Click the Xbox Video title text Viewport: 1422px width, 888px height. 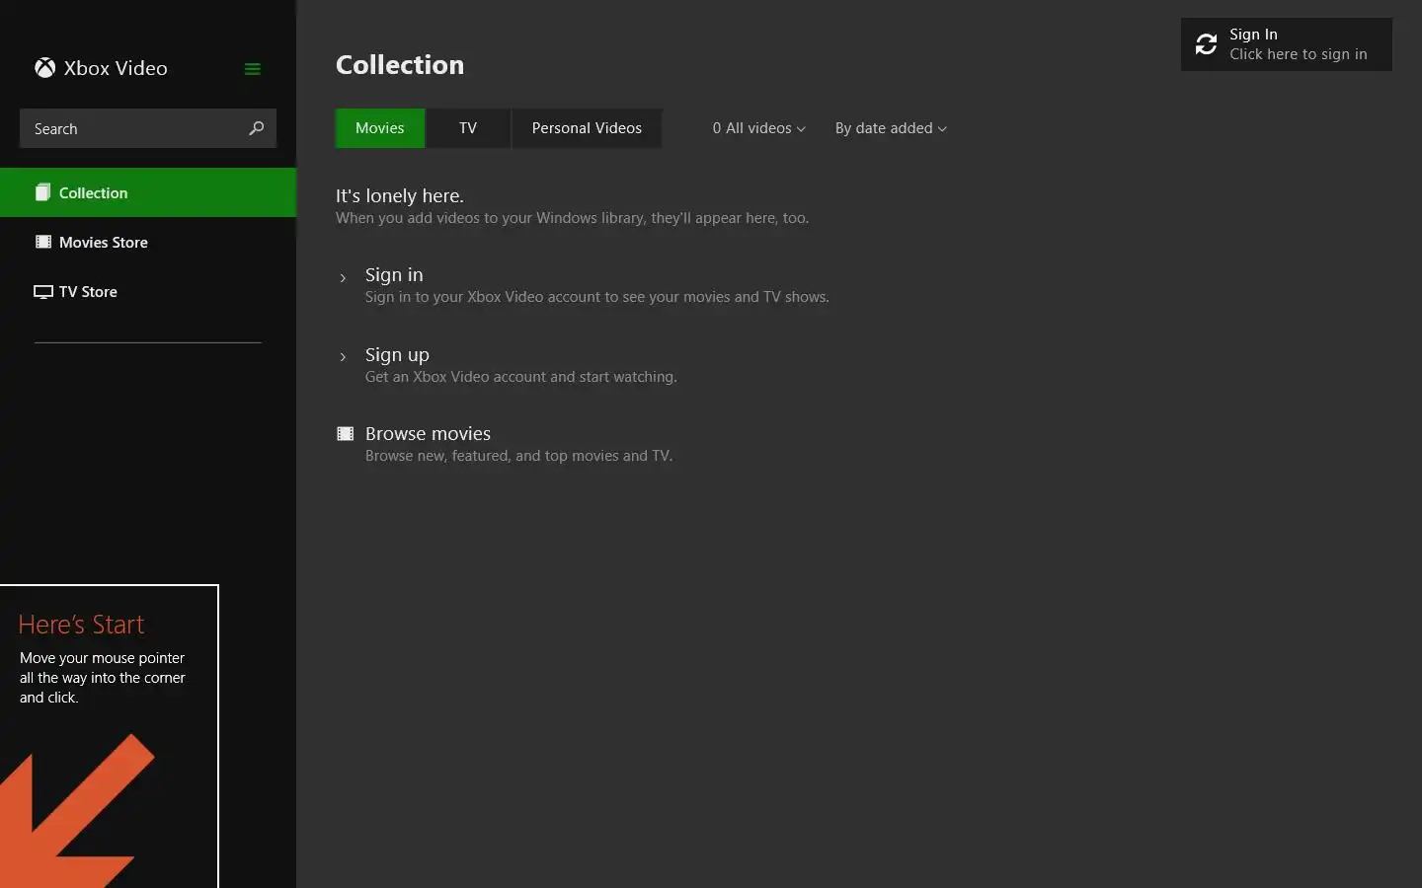(116, 68)
